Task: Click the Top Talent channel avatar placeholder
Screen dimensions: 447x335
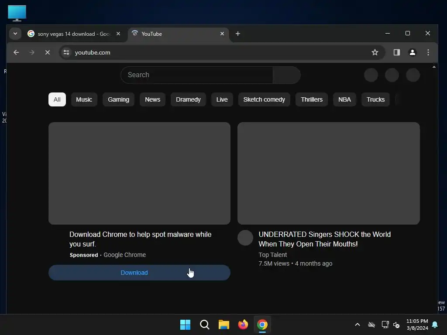Action: 245,238
